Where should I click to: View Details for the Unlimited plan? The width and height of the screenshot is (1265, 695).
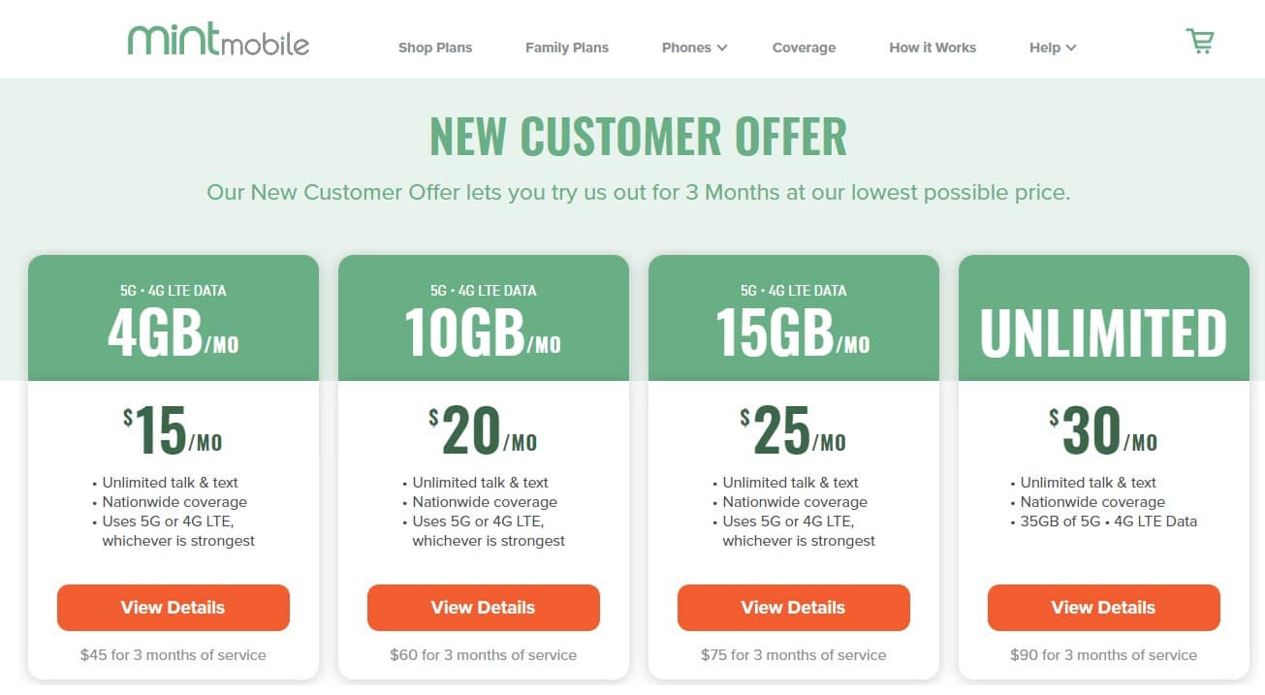(1104, 608)
